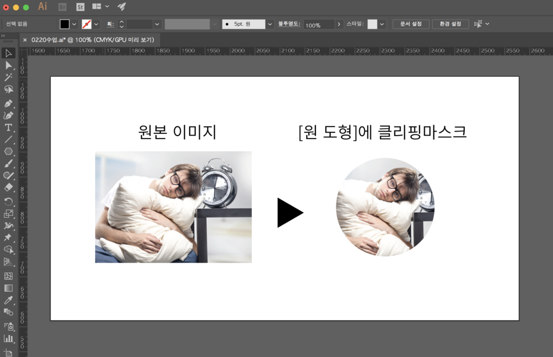553x357 pixels.
Task: Select the Mesh tool
Action: click(9, 276)
